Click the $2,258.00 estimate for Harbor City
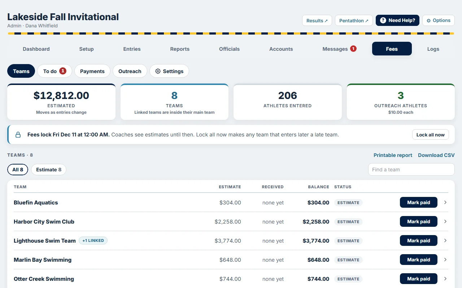This screenshot has height=288, width=462. click(228, 222)
